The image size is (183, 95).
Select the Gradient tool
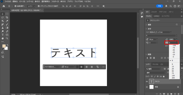(7, 28)
